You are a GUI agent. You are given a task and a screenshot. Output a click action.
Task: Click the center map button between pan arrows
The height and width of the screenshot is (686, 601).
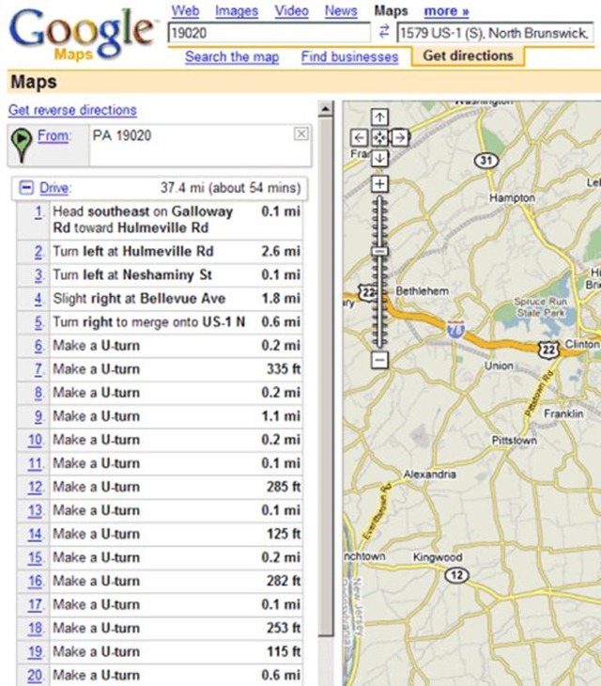tap(379, 137)
